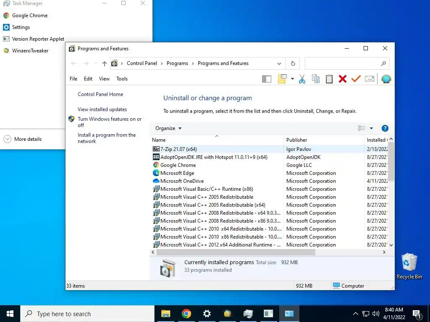Screen dimensions: 430x322
Task: Select AdoptOpenJDK JRE with Hotspot entry
Action: [x=214, y=157]
